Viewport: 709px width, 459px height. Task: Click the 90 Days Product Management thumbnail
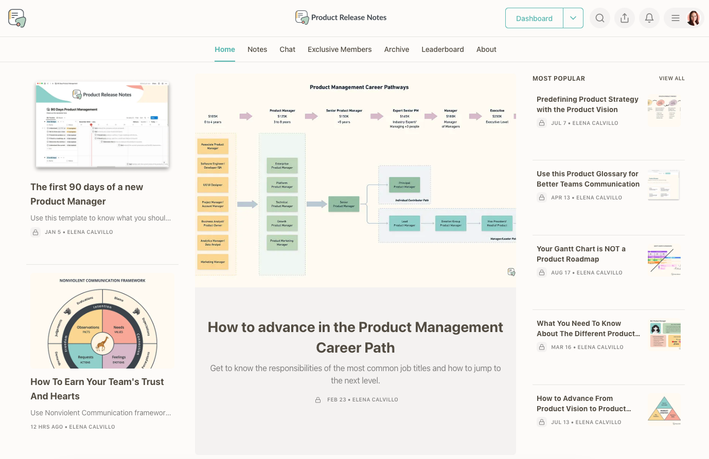[x=102, y=124]
